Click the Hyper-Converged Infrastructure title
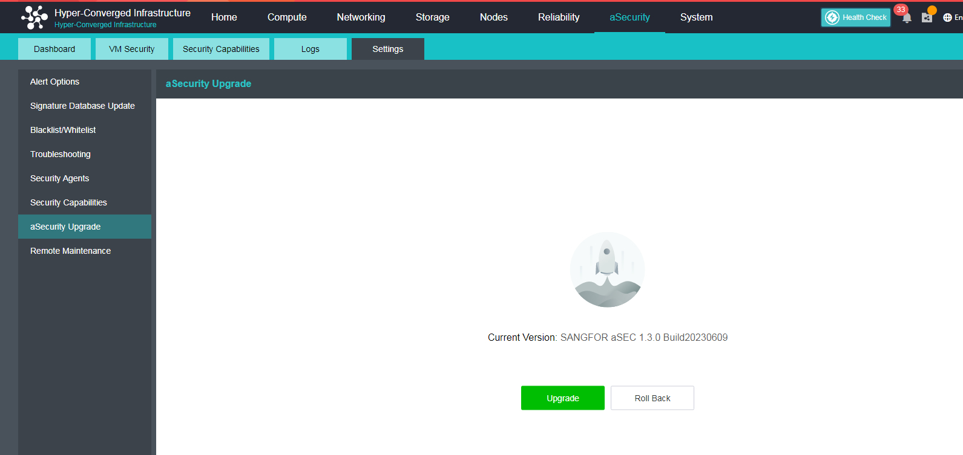963x455 pixels. click(x=122, y=13)
